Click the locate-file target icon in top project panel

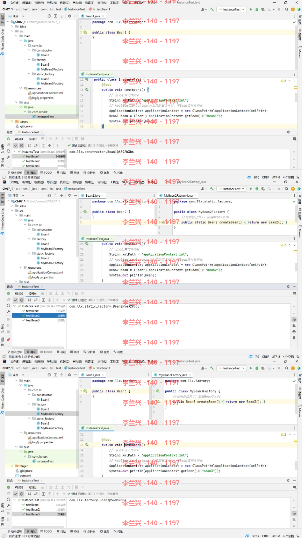coord(49,16)
